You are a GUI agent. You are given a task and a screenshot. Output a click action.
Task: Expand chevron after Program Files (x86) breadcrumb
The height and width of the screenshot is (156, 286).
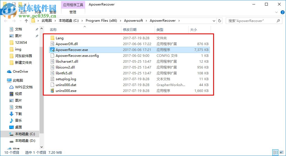pyautogui.click(x=120, y=21)
